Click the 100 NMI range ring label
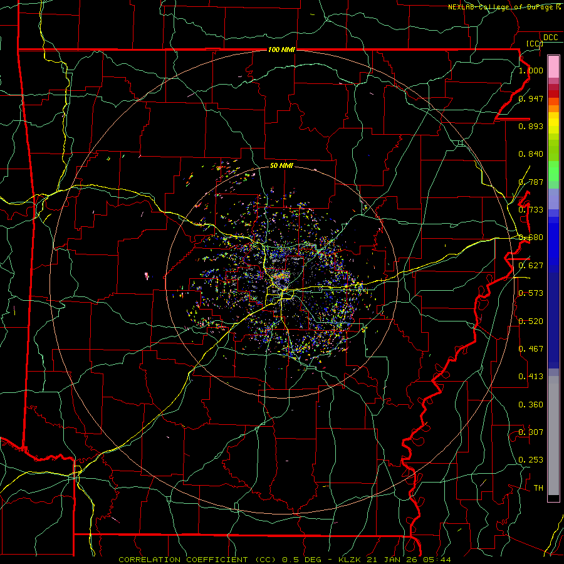The width and height of the screenshot is (564, 564). click(x=281, y=50)
